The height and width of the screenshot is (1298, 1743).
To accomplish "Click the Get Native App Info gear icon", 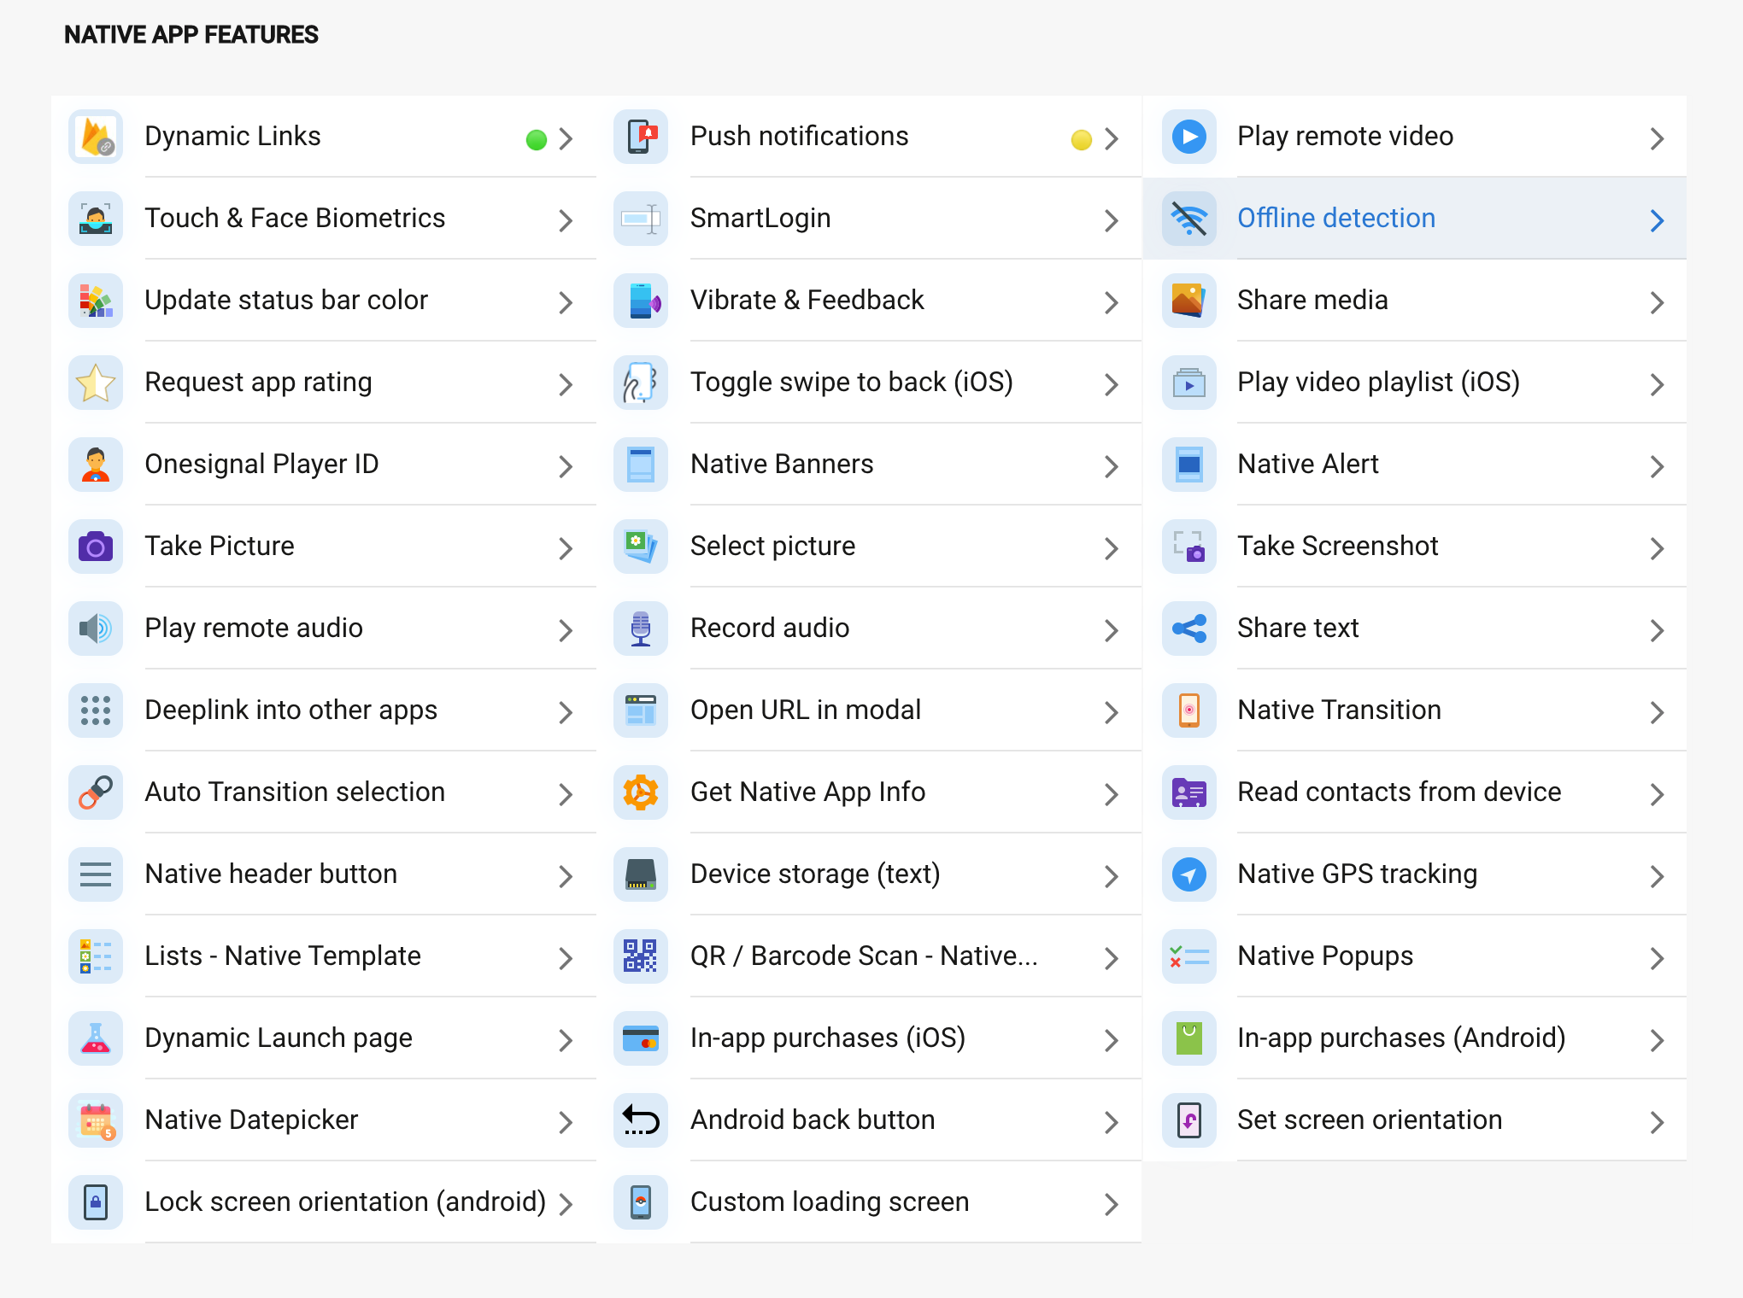I will [x=641, y=792].
